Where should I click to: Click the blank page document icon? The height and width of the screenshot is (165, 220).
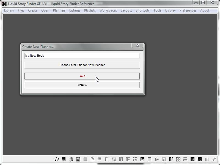pyautogui.click(x=107, y=159)
